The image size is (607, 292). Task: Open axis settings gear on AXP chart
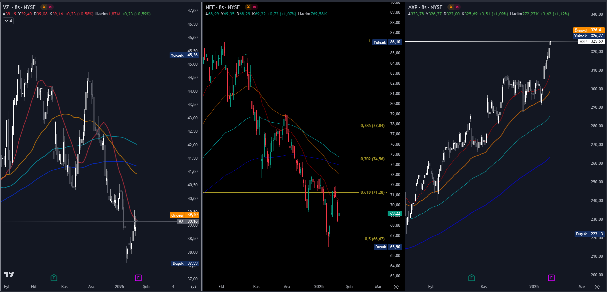(x=597, y=287)
